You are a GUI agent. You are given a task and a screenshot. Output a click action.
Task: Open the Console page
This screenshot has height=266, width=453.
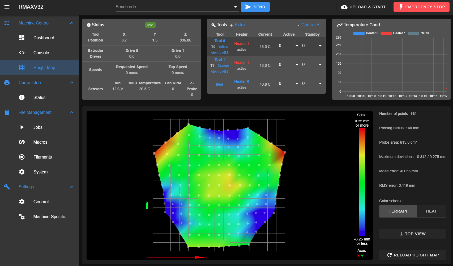coord(40,53)
